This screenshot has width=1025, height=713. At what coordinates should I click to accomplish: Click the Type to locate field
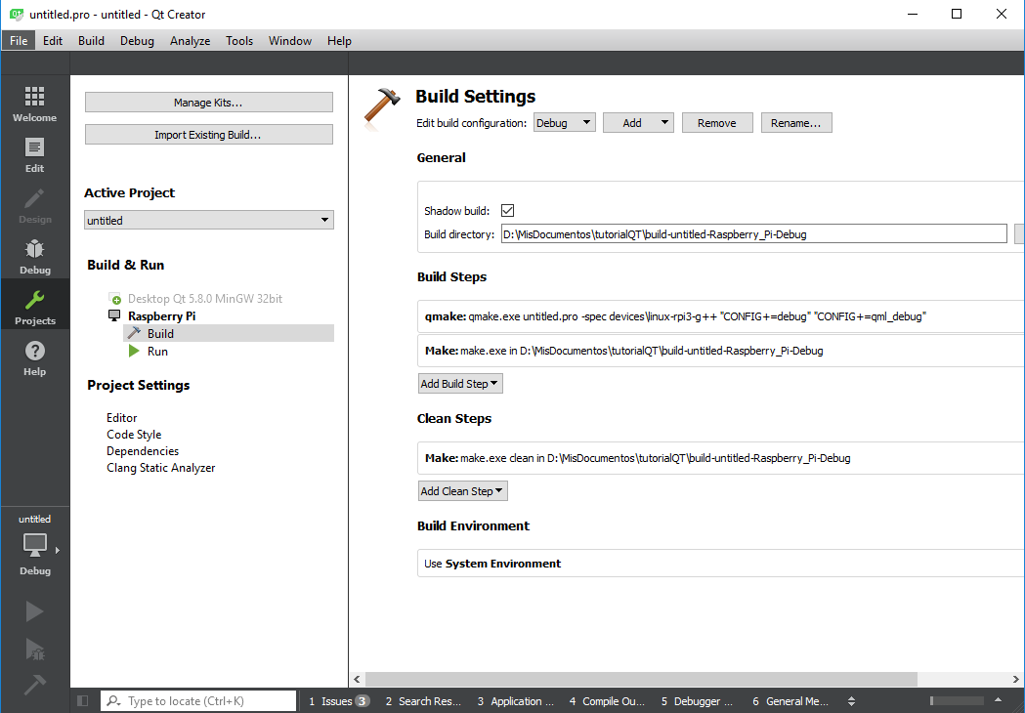click(198, 700)
